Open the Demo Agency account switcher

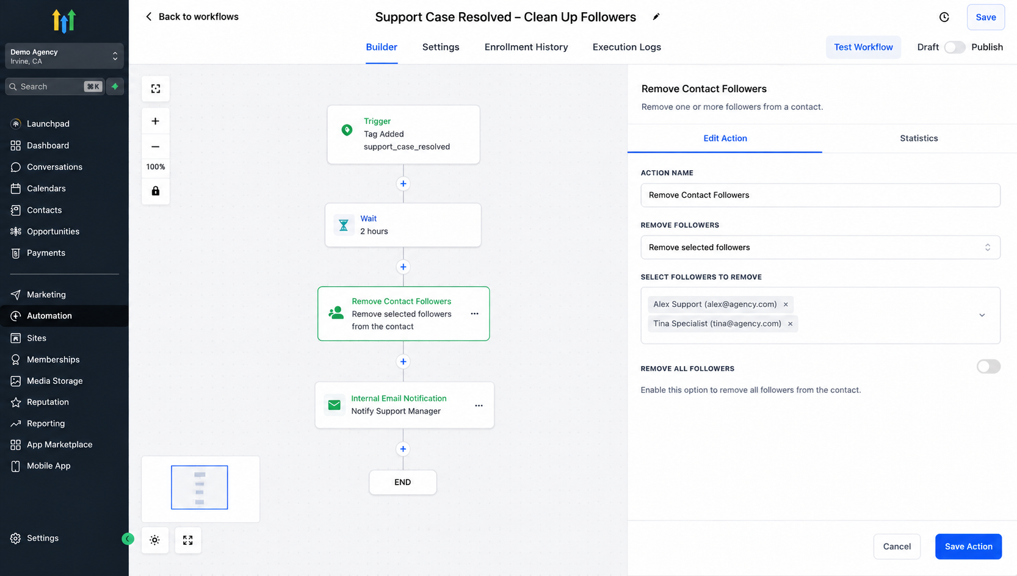64,56
